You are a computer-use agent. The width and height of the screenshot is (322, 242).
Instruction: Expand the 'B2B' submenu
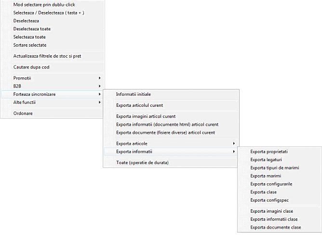(x=17, y=86)
